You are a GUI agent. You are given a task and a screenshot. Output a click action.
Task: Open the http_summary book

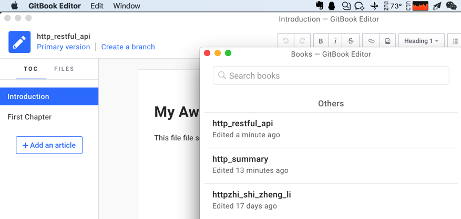tap(331, 165)
